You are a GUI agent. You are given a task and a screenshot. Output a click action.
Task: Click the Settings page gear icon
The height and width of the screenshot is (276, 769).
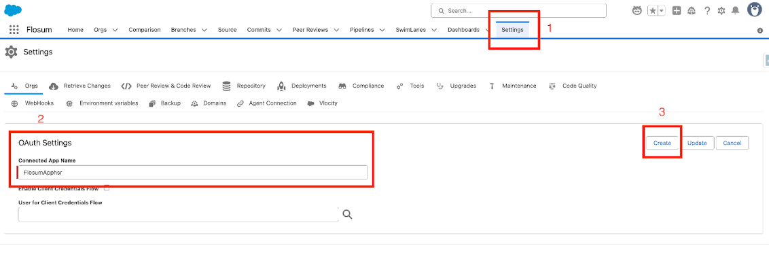click(x=12, y=52)
